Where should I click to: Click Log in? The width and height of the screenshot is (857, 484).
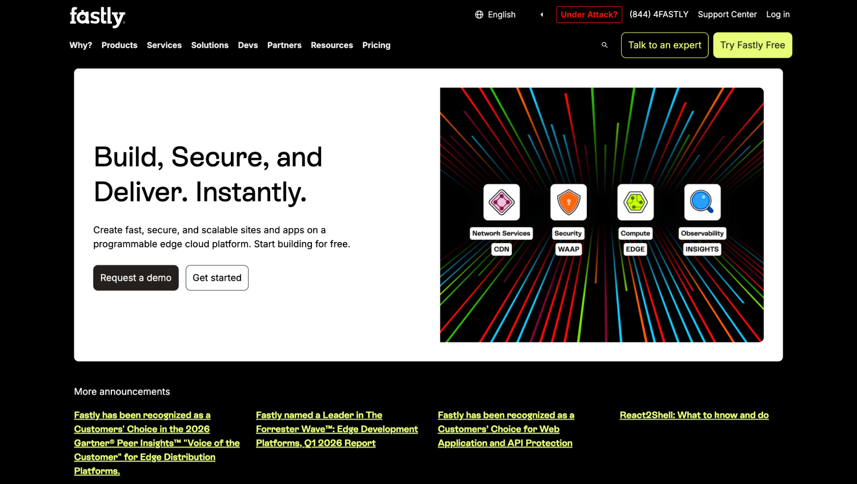tap(778, 14)
